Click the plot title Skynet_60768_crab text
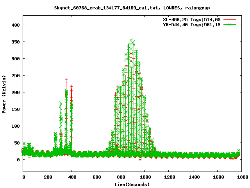The image size is (250, 188). click(x=132, y=8)
